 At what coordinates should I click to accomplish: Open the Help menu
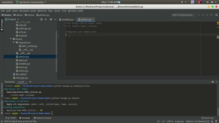[x=80, y=11]
